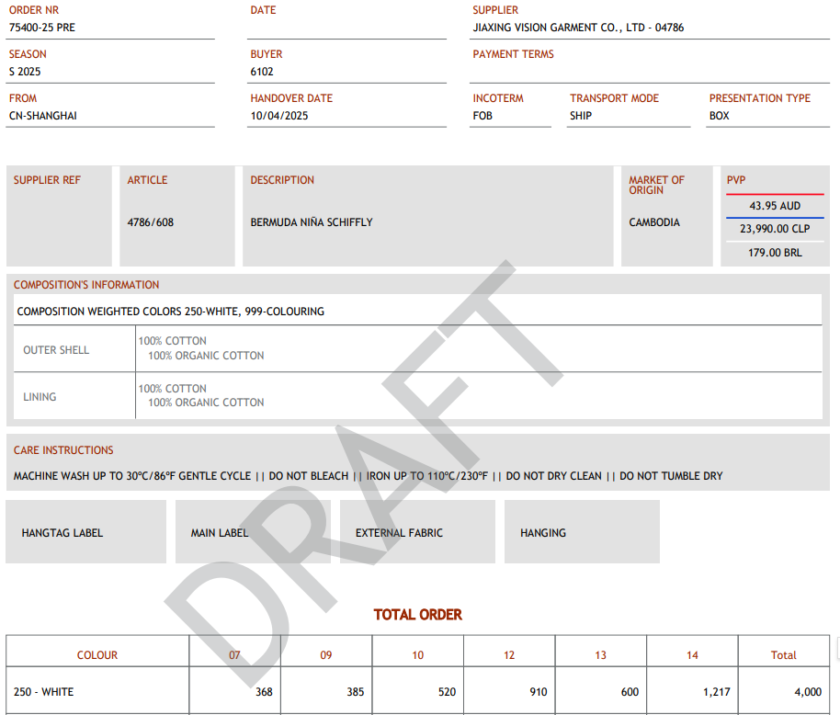Image resolution: width=840 pixels, height=715 pixels.
Task: Select the description BERMUDA NIÑA SCHIFFLY
Action: [312, 222]
